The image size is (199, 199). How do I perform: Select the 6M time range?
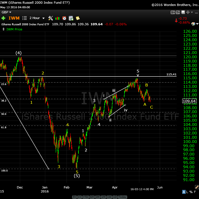click(92, 197)
